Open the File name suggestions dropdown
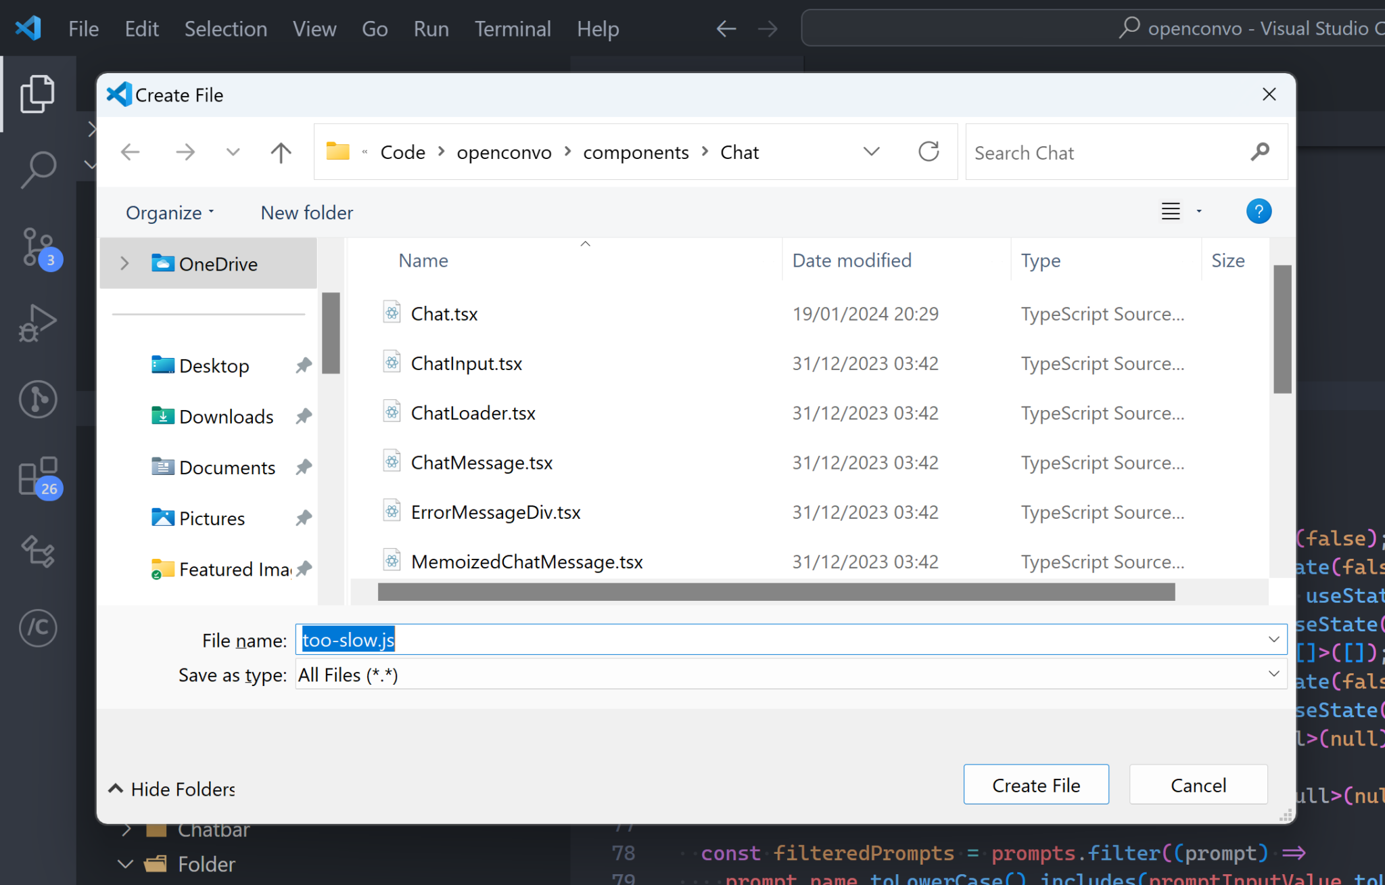This screenshot has height=885, width=1385. point(1273,639)
